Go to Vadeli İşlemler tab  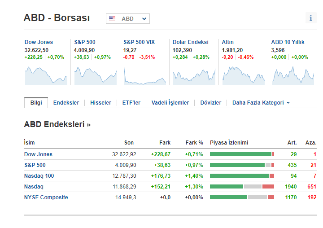pyautogui.click(x=170, y=103)
